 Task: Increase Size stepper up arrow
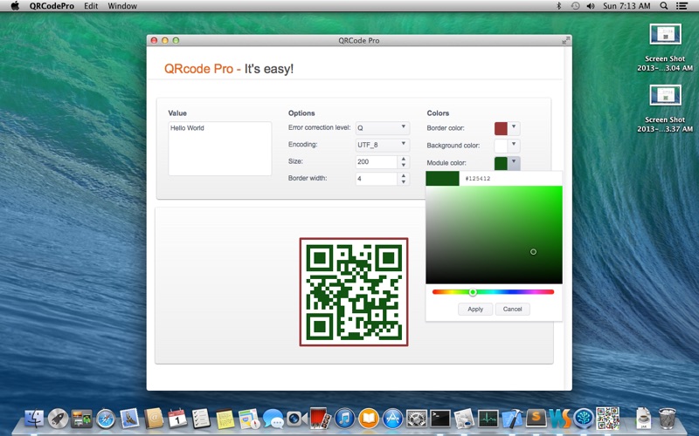pos(403,159)
